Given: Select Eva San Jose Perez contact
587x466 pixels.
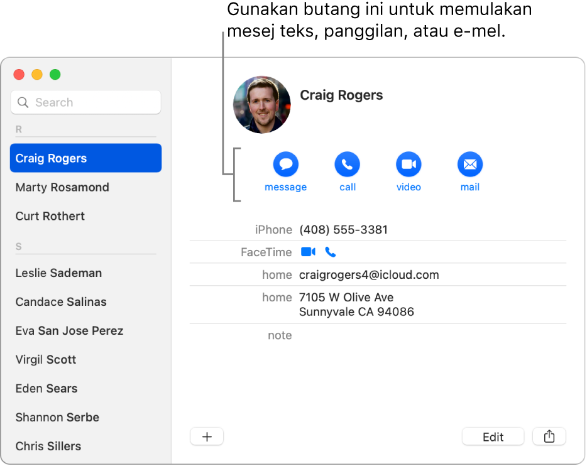Looking at the screenshot, I should tap(85, 330).
